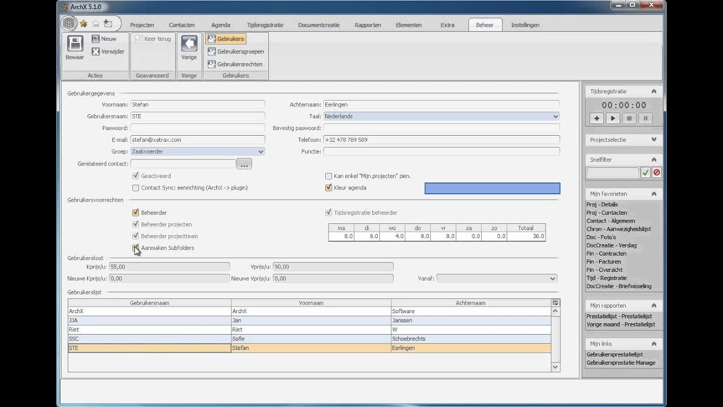This screenshot has height=407, width=723.
Task: Open the Gebruikersprestatielijst link
Action: (x=615, y=354)
